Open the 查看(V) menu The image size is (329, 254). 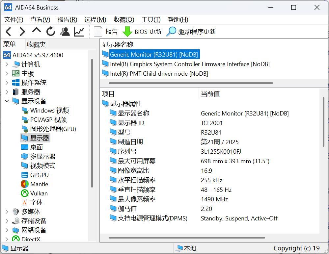[40, 19]
